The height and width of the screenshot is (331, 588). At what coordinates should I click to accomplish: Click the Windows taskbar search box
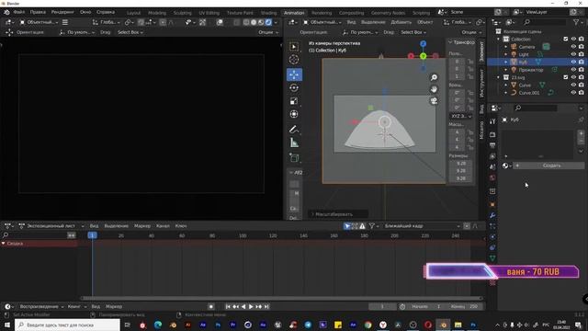pyautogui.click(x=67, y=325)
